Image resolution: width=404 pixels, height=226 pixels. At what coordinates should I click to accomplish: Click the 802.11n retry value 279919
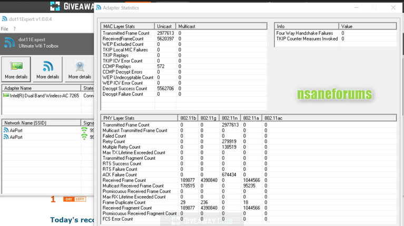click(x=229, y=142)
